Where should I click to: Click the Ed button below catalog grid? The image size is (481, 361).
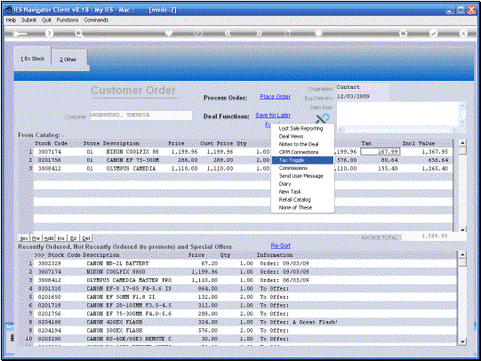73,238
